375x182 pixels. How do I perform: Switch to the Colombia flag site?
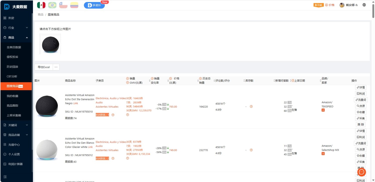[x=74, y=5]
